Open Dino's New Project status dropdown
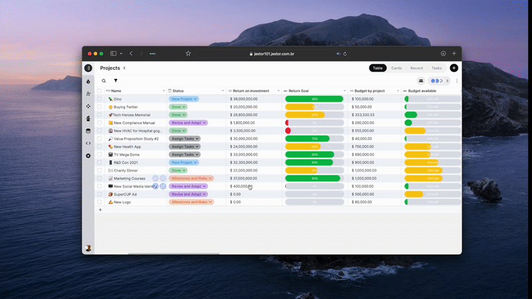Viewport: 532px width, 299px height. (184, 99)
